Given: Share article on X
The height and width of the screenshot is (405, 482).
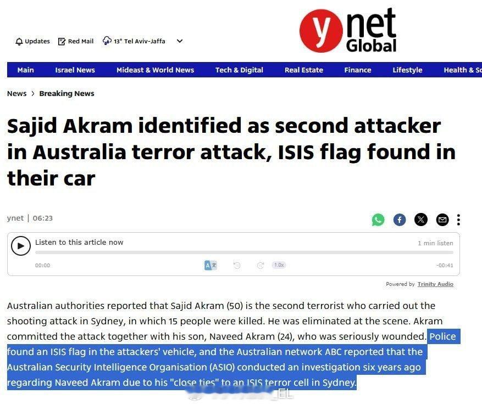Looking at the screenshot, I should (x=421, y=220).
